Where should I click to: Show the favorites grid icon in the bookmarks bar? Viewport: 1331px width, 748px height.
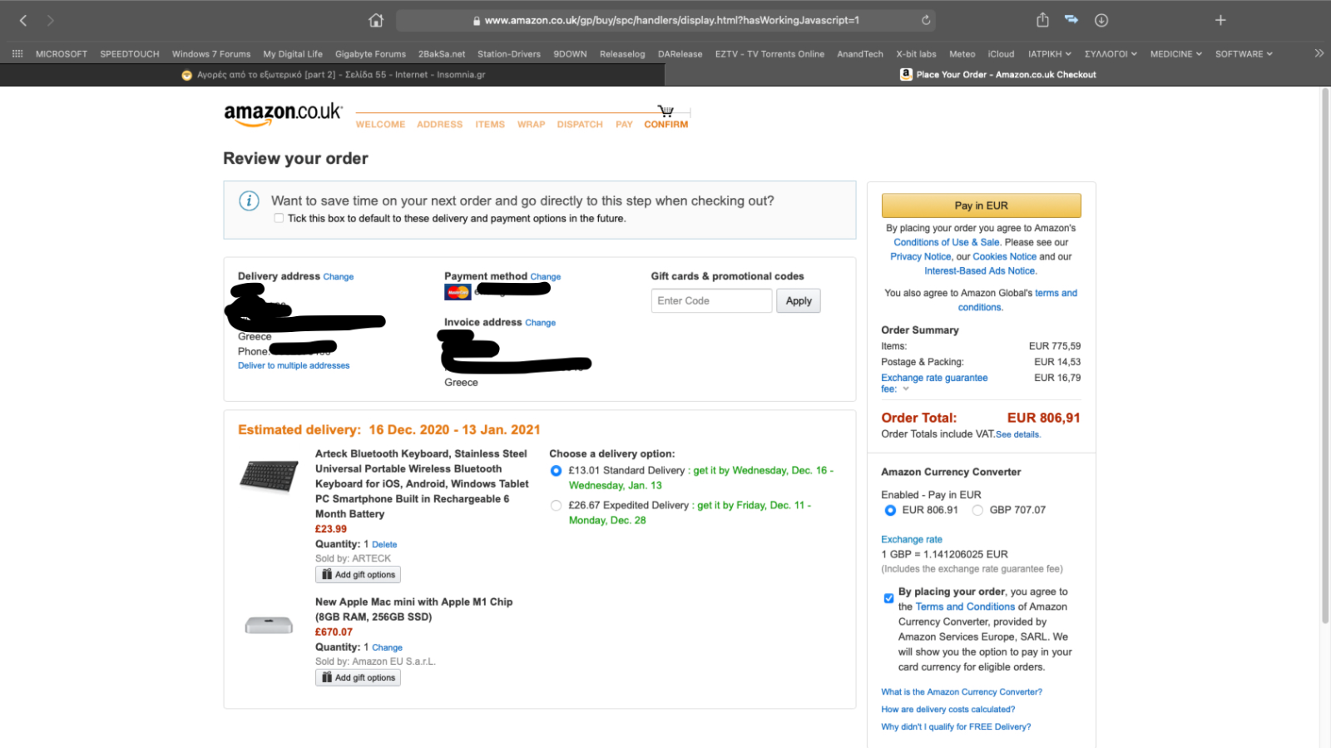tap(17, 53)
